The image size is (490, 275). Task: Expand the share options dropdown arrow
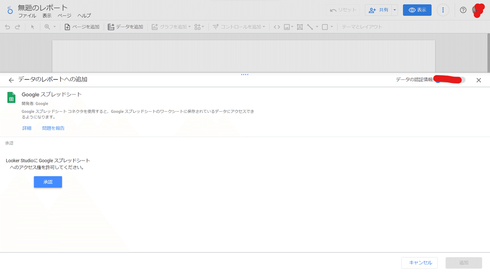[394, 10]
